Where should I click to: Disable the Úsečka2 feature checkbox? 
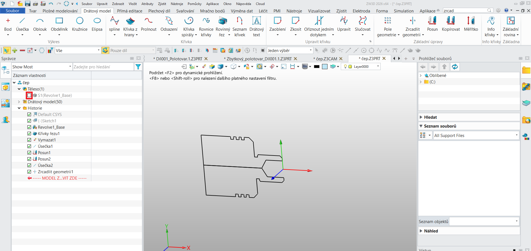29,165
